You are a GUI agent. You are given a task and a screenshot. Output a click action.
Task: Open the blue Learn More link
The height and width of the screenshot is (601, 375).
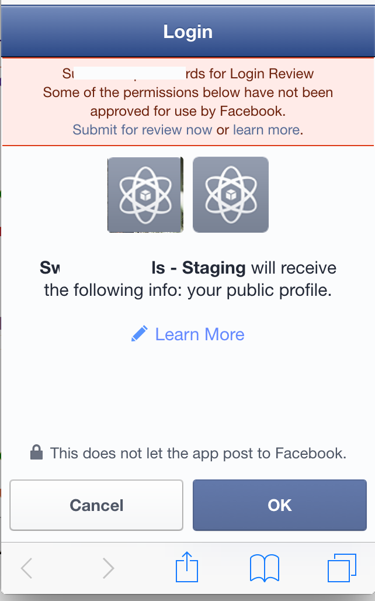200,334
